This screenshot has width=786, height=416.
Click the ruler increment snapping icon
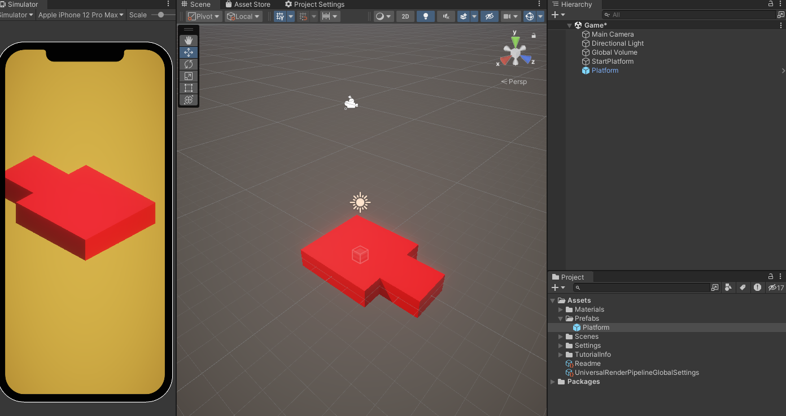click(326, 16)
